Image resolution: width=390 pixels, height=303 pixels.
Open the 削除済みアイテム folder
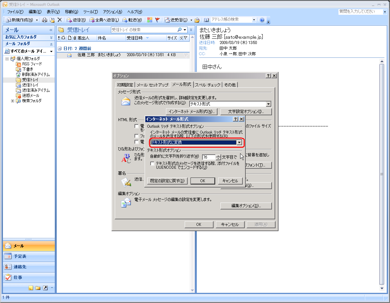pos(36,75)
